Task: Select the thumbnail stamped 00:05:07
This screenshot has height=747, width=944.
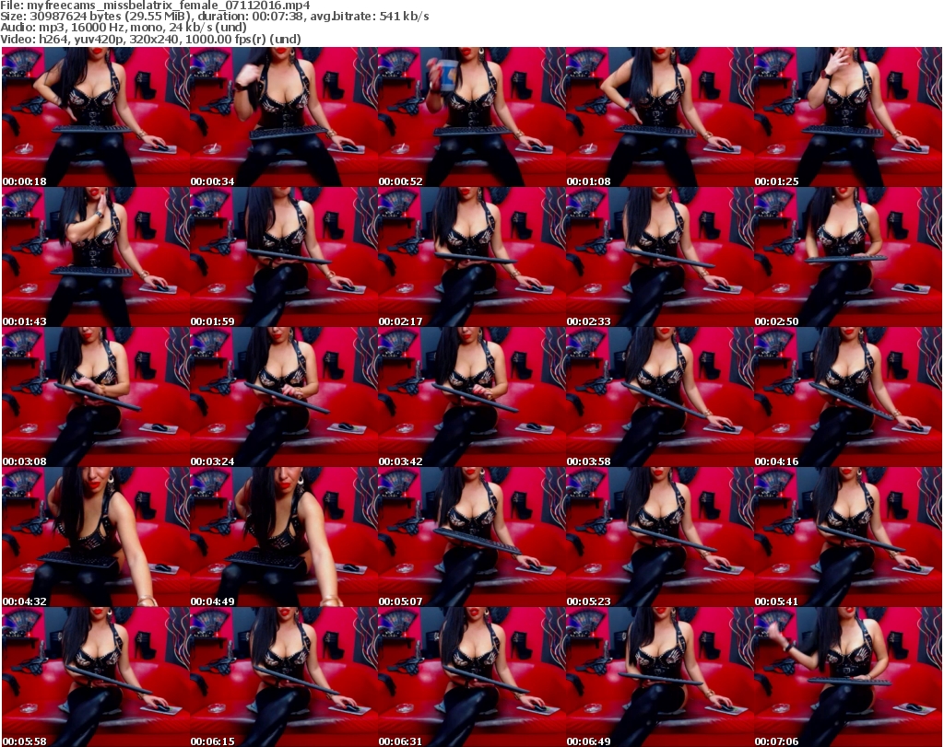Action: (471, 537)
